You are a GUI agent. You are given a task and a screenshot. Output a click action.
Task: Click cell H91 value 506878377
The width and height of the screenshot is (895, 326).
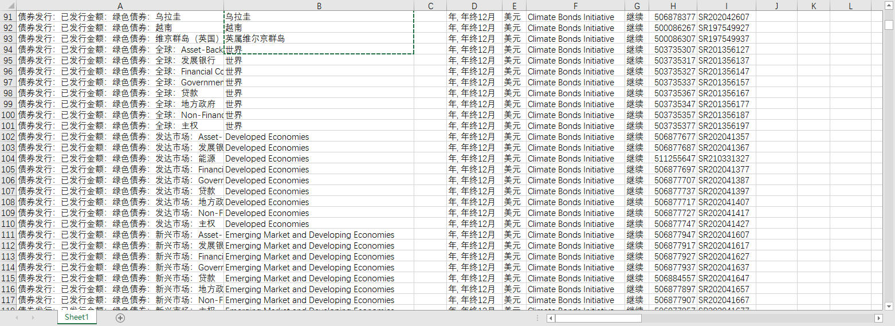(673, 17)
